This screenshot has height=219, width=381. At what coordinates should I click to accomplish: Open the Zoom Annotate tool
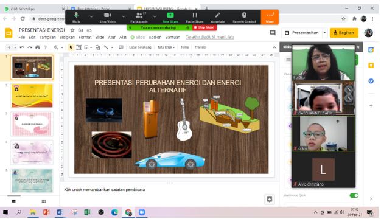pos(217,17)
